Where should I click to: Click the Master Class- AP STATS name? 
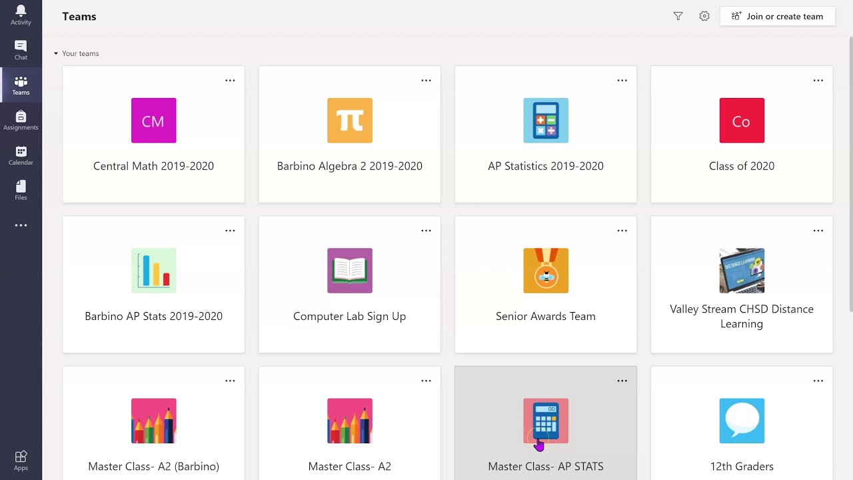coord(546,467)
